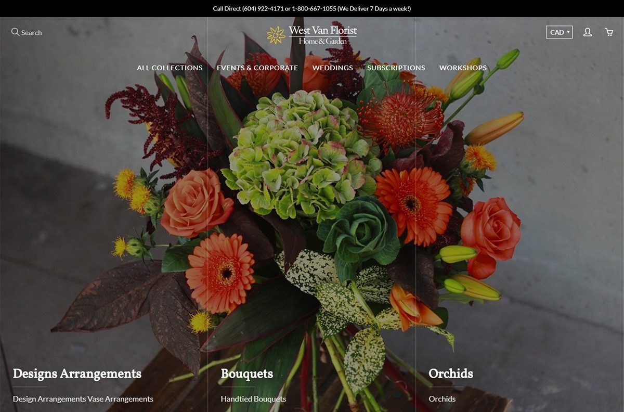Click the Designs Arrangements heading
Screen dimensions: 624x412
pos(77,374)
